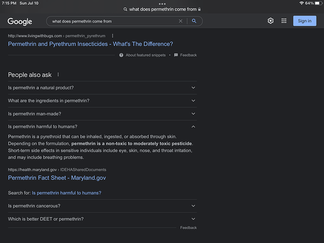Click the Sign in button

[305, 21]
